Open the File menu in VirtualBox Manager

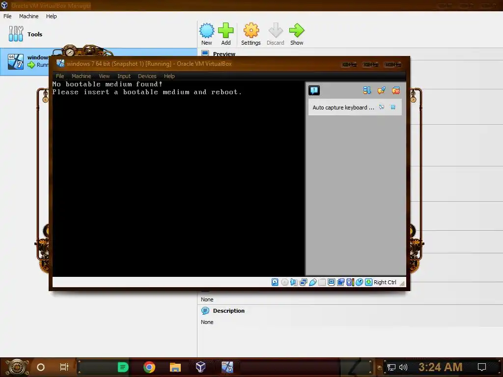click(x=7, y=16)
